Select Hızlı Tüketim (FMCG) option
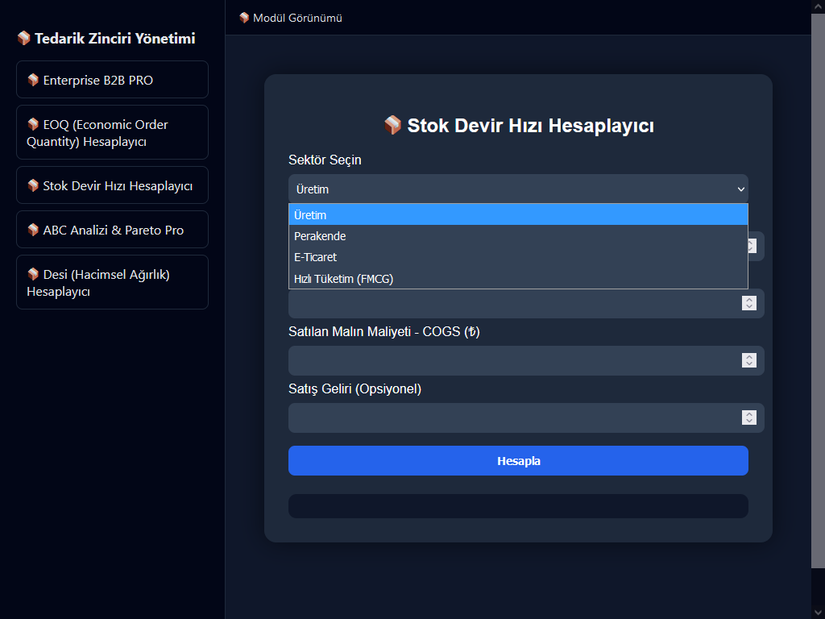Screen dimensions: 825x619 tap(518, 279)
